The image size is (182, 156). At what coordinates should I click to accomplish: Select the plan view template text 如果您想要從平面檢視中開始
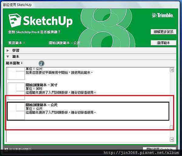(x=59, y=73)
